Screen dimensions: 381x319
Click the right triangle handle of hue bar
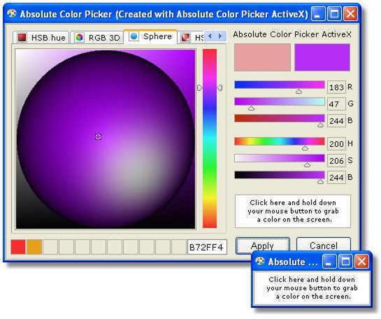220,88
